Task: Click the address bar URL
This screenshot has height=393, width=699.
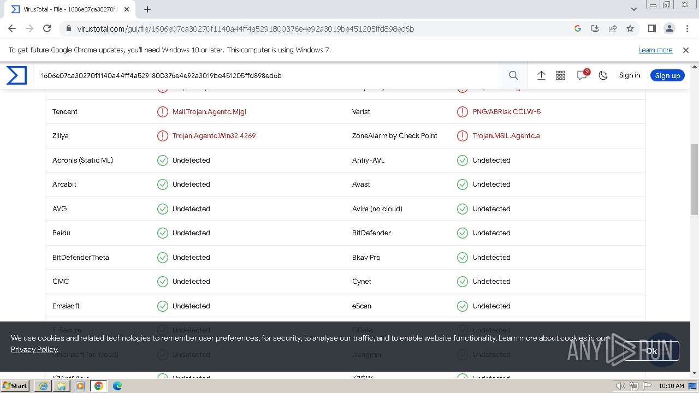Action: tap(246, 28)
